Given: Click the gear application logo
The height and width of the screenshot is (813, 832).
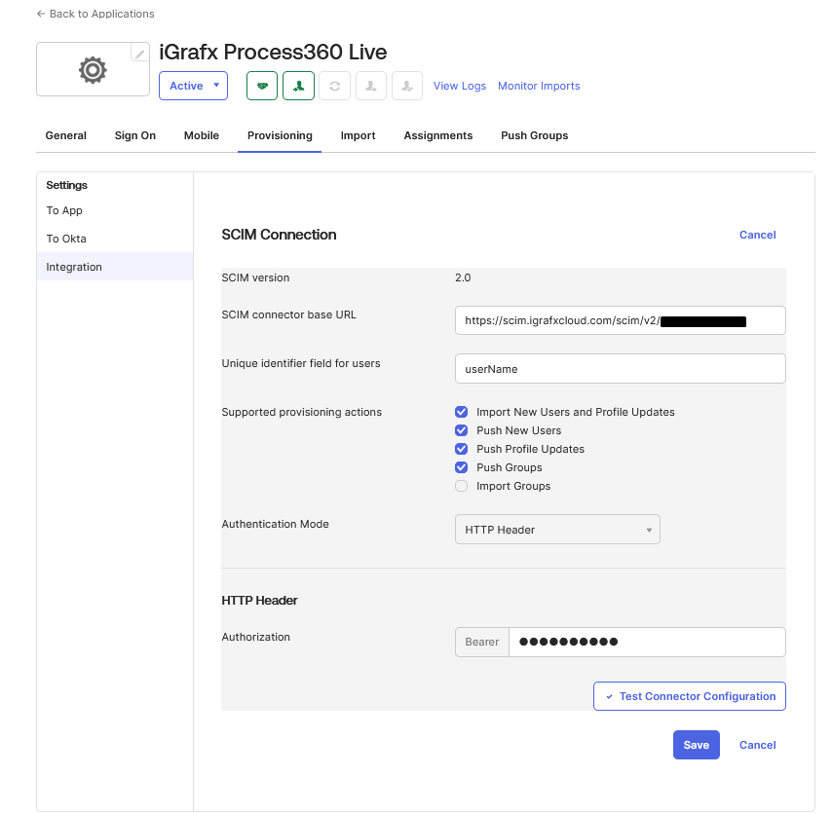Looking at the screenshot, I should (x=92, y=70).
